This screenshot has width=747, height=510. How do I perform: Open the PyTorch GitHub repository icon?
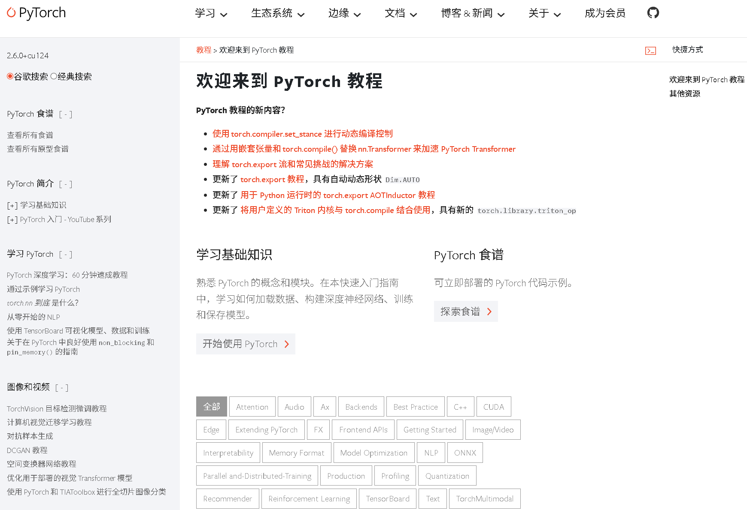click(x=653, y=13)
